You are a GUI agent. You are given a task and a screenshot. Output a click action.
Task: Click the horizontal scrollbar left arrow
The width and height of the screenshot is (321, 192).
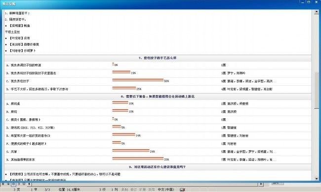click(29, 184)
